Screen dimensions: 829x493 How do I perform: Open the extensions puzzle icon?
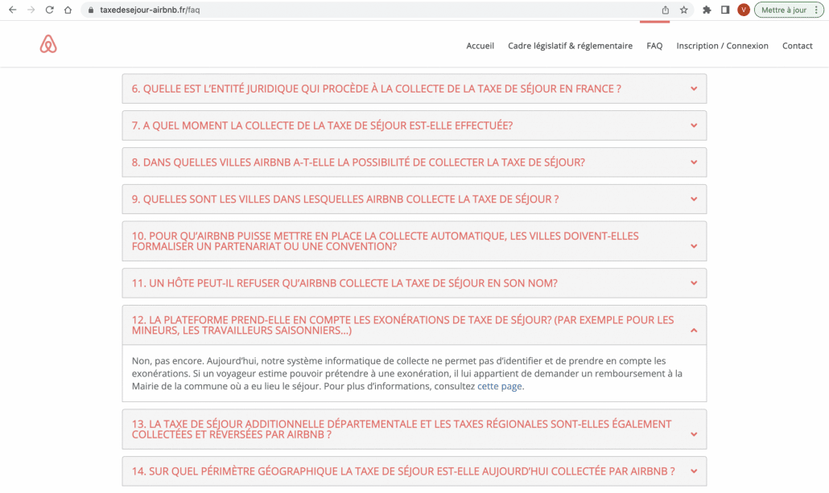point(707,10)
